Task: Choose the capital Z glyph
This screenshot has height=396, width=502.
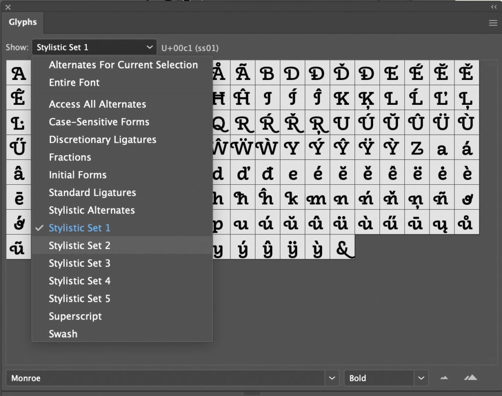Action: (417, 148)
